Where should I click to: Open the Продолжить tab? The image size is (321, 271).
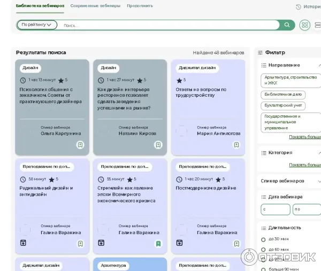140,6
